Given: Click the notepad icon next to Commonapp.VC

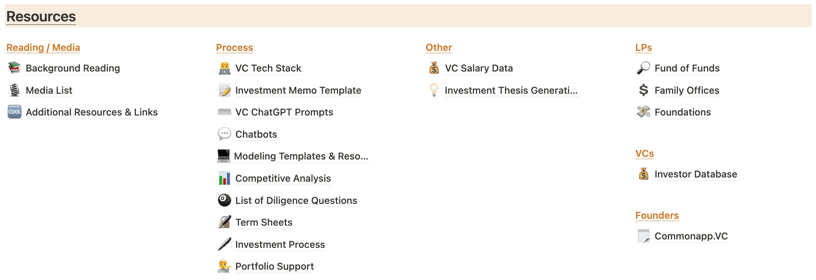Looking at the screenshot, I should coord(643,236).
